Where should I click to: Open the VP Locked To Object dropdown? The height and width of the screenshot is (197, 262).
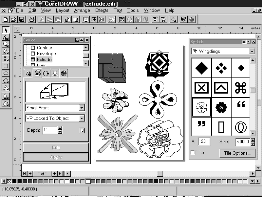click(82, 118)
